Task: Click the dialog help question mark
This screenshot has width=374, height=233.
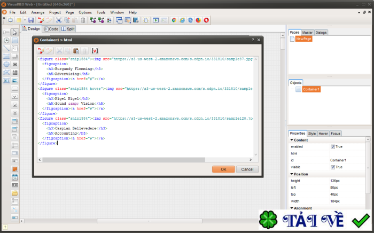Action: (253, 40)
